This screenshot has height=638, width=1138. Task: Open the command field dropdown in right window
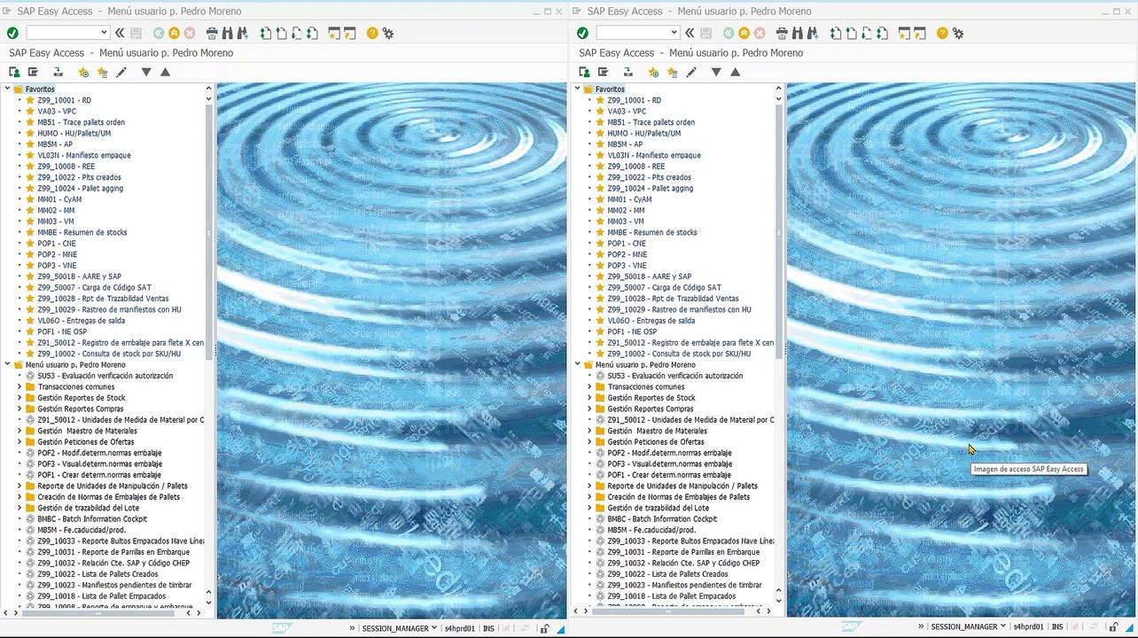point(674,33)
